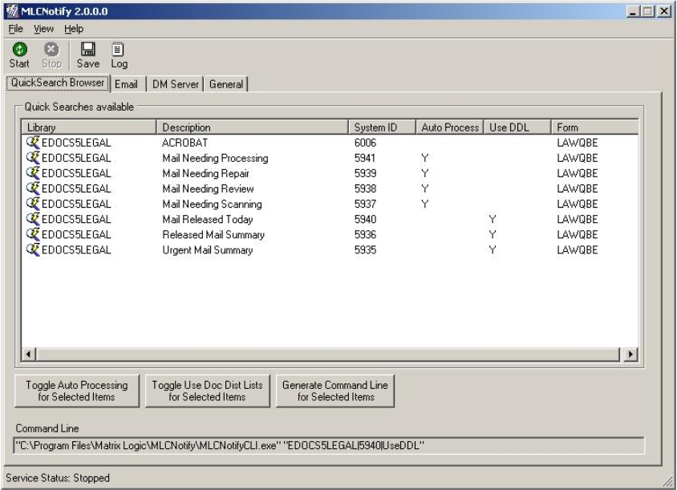The image size is (677, 490).
Task: Close the MLCNotify window
Action: 663,11
